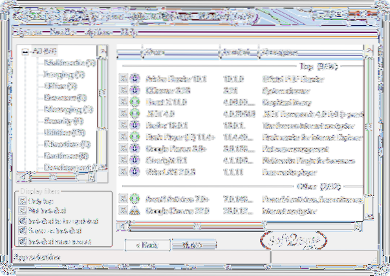Image resolution: width=390 pixels, height=276 pixels.
Task: Collapse the 'All' category tree node
Action: pyautogui.click(x=26, y=52)
